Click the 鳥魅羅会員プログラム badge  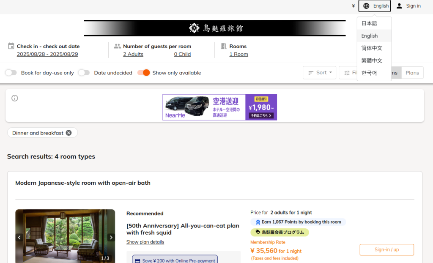pyautogui.click(x=280, y=232)
